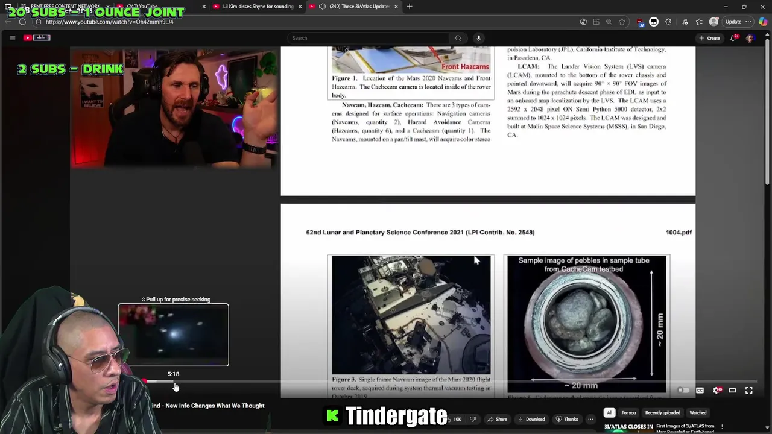Dislike the video
Image resolution: width=772 pixels, height=434 pixels.
pyautogui.click(x=473, y=419)
